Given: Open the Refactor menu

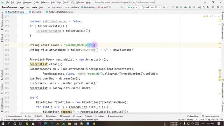Looking at the screenshot, I should pyautogui.click(x=44, y=2).
